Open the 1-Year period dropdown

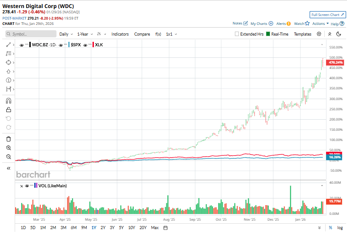pos(85,34)
